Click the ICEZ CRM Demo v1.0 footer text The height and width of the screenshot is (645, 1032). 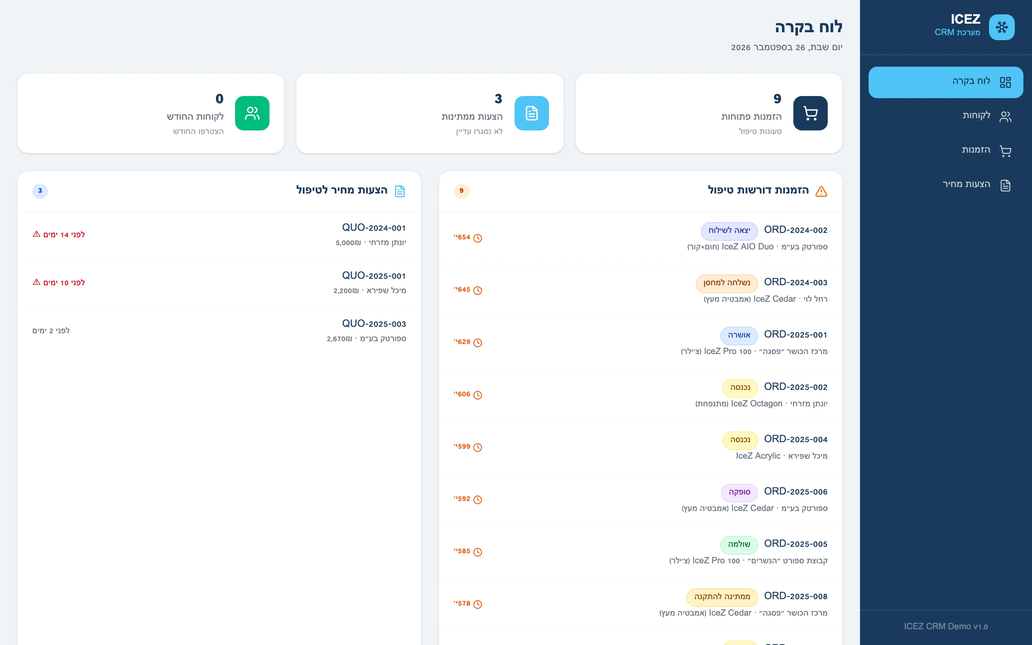click(945, 626)
